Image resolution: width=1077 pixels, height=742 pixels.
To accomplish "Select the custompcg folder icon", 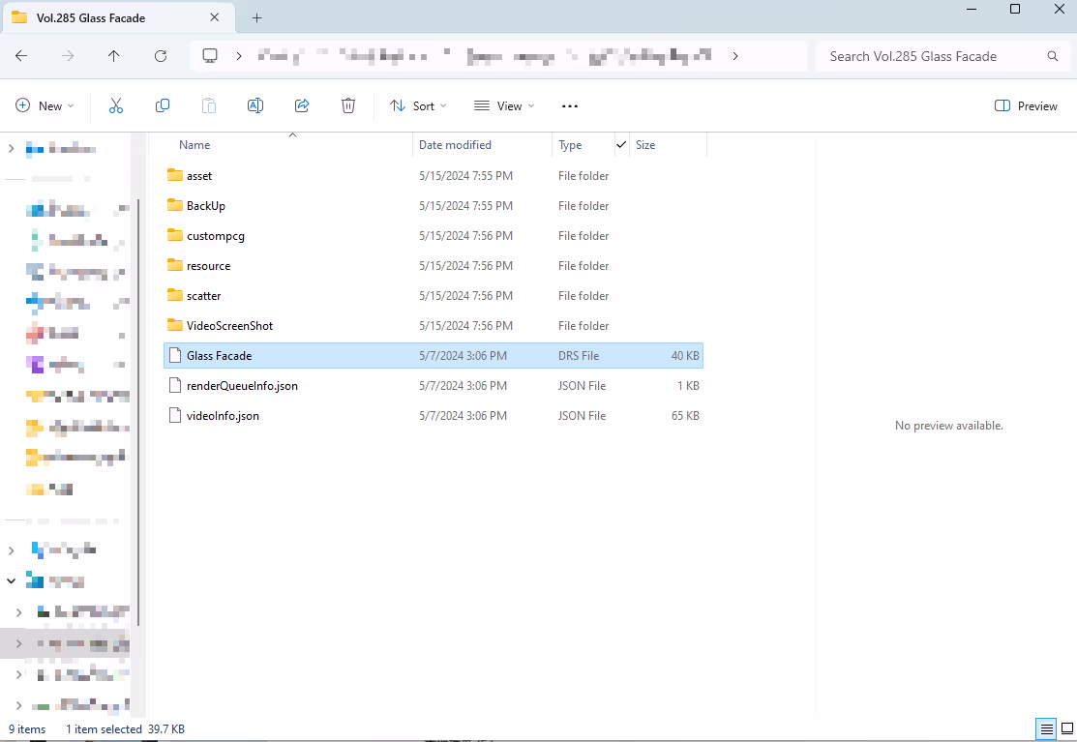I will click(175, 235).
